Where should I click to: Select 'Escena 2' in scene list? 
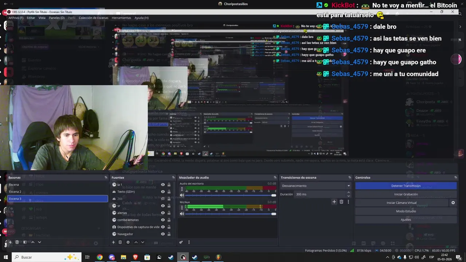(x=58, y=192)
